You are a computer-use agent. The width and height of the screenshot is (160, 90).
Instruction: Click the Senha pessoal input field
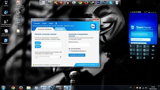coord(54,57)
